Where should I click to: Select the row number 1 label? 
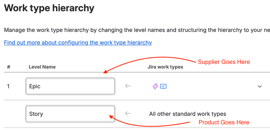pos(8,86)
